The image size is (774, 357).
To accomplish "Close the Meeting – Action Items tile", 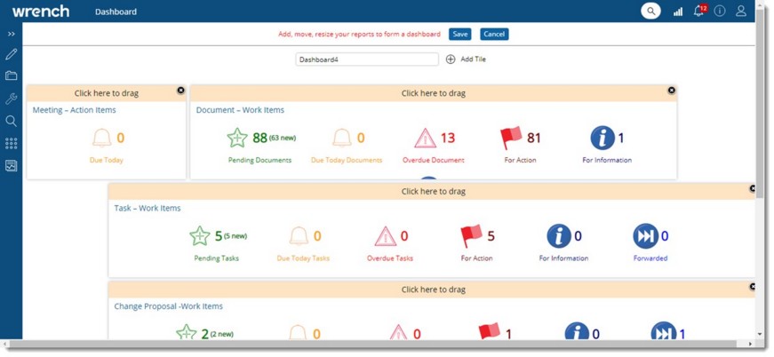I will pyautogui.click(x=181, y=91).
